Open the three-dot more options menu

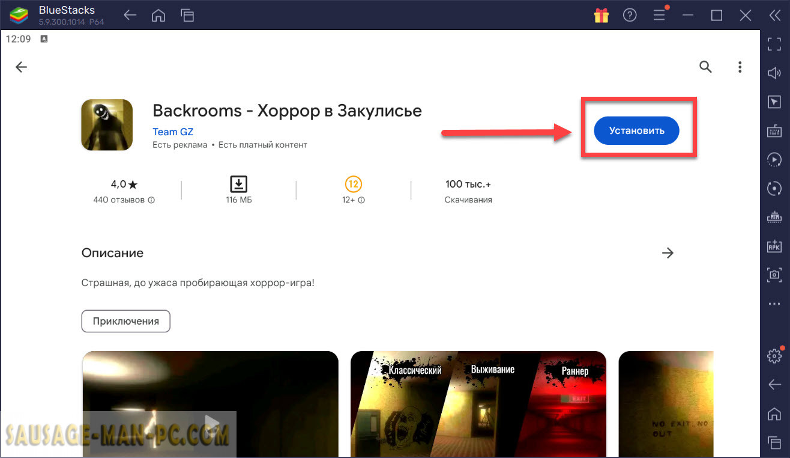click(x=740, y=67)
